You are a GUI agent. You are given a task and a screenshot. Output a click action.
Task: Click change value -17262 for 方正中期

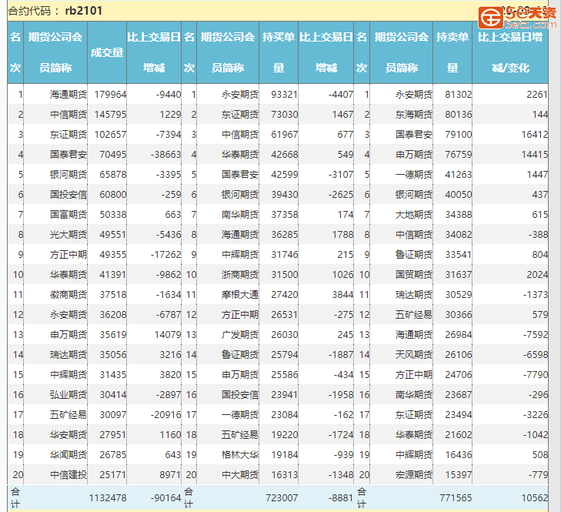[166, 255]
